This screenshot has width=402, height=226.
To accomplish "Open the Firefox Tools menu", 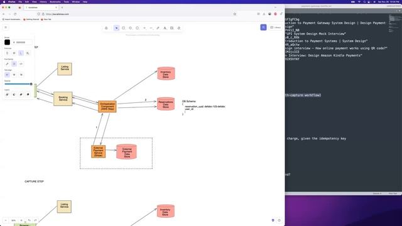I will 67,2.
